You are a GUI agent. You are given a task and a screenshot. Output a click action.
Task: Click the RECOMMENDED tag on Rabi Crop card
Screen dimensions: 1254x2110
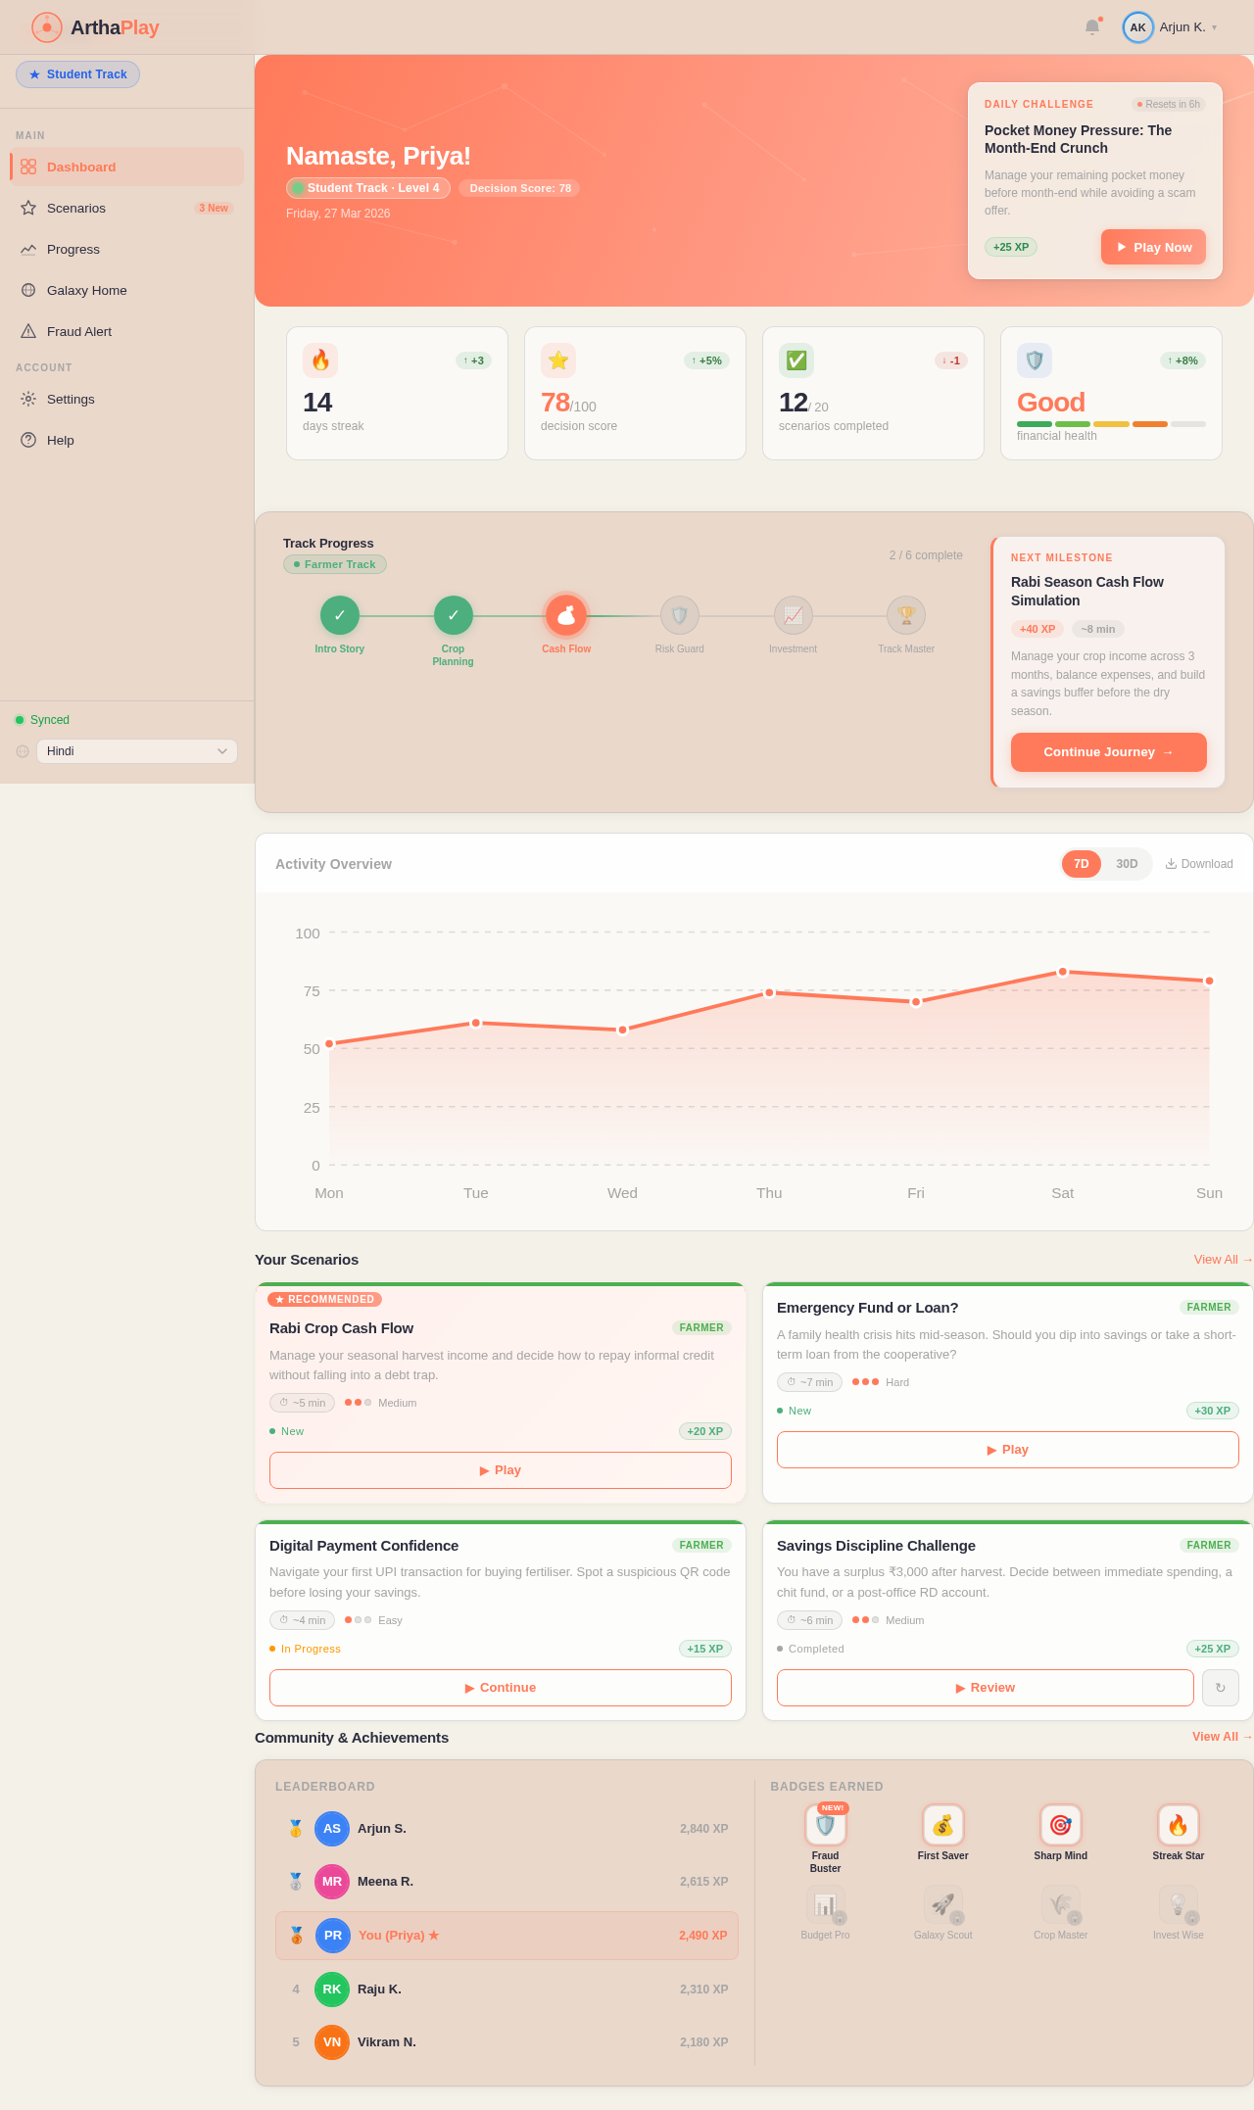[324, 1300]
